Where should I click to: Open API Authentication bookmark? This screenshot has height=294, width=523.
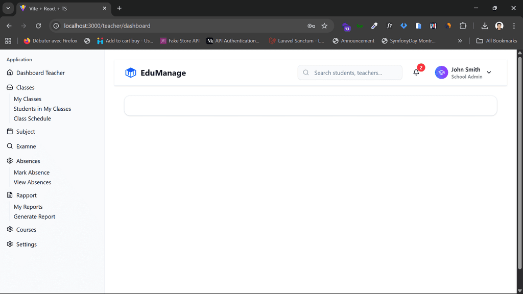pos(233,41)
